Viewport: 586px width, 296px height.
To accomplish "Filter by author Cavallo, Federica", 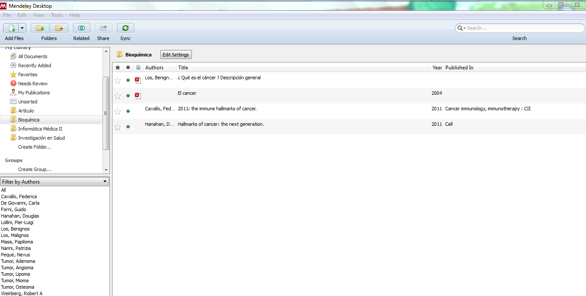I will (x=19, y=196).
